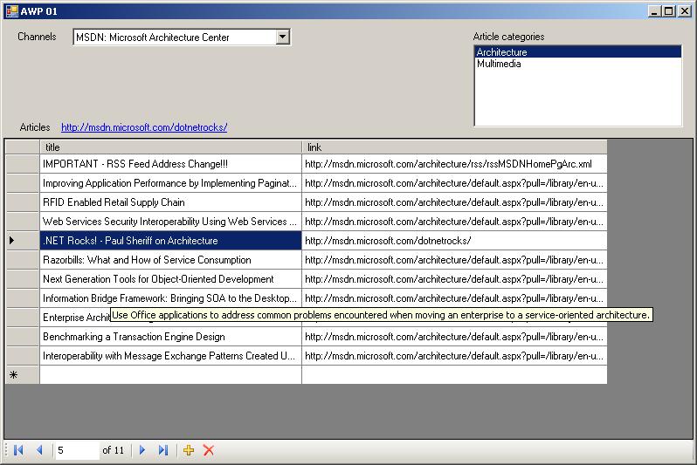Click Improving Application Performance title cell

click(170, 183)
